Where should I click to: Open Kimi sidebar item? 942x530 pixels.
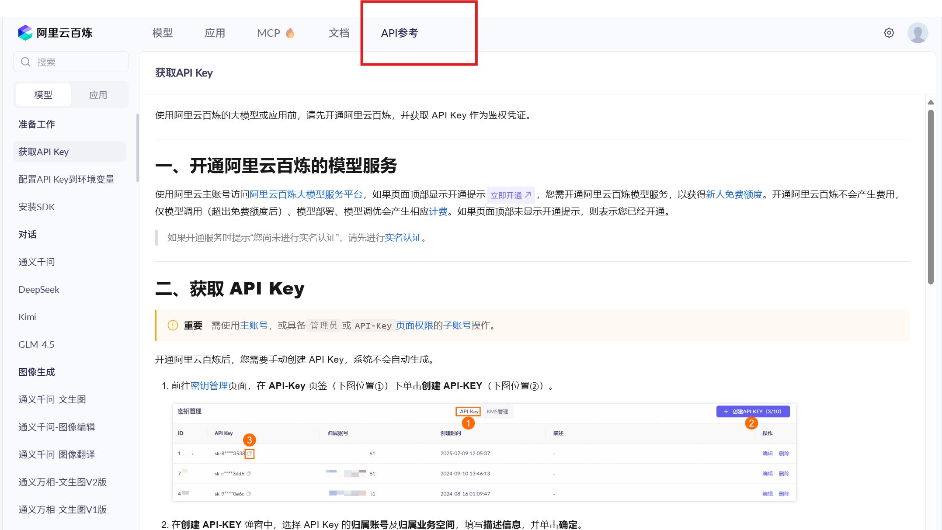click(27, 317)
